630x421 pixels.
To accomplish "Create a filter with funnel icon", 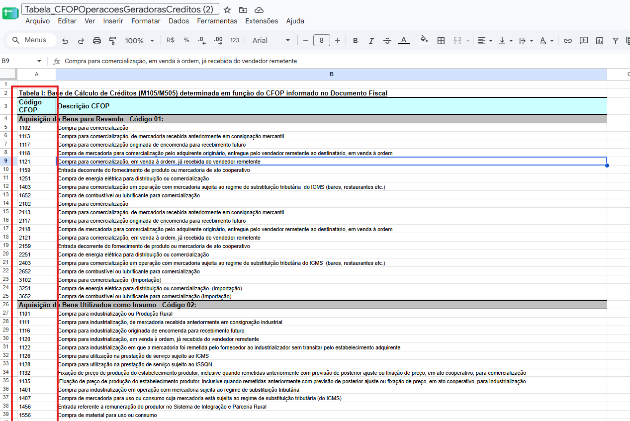I will (616, 40).
